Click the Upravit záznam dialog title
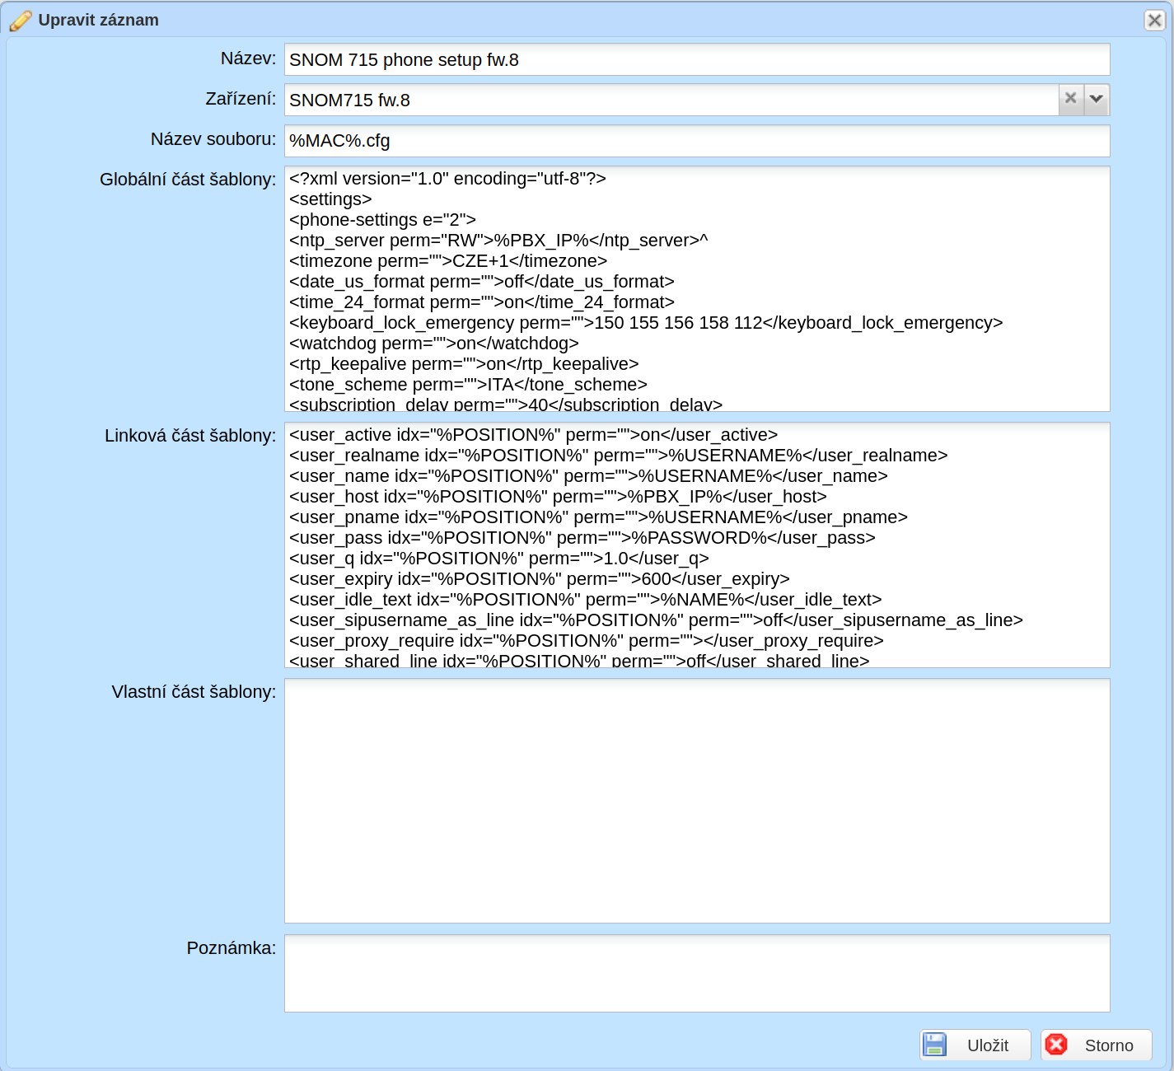This screenshot has height=1071, width=1174. tap(99, 21)
